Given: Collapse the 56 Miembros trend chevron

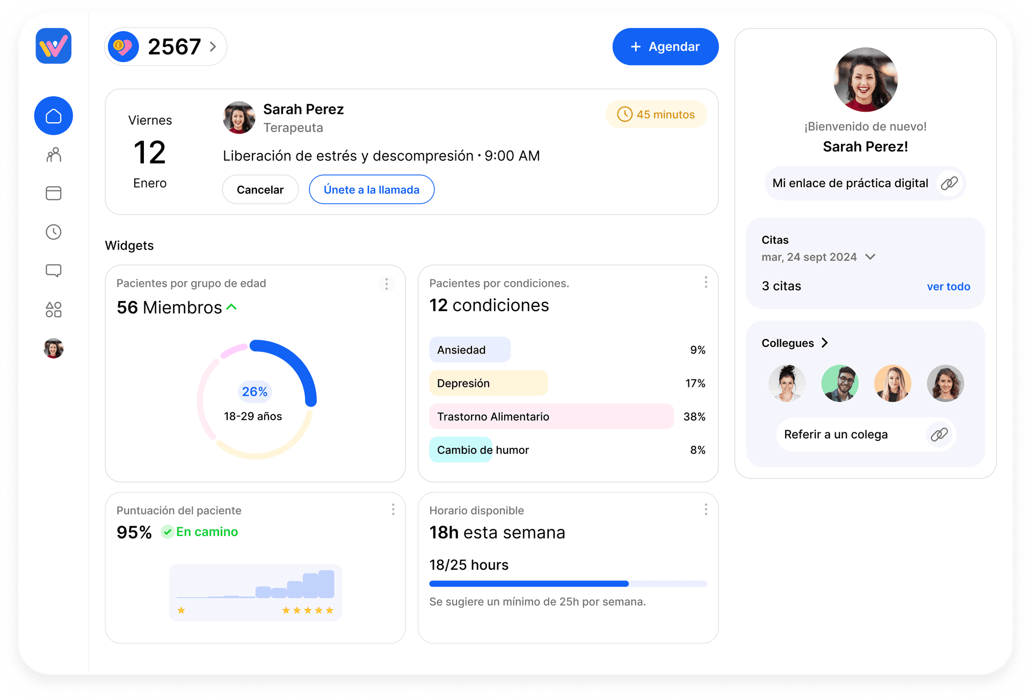Looking at the screenshot, I should click(232, 306).
